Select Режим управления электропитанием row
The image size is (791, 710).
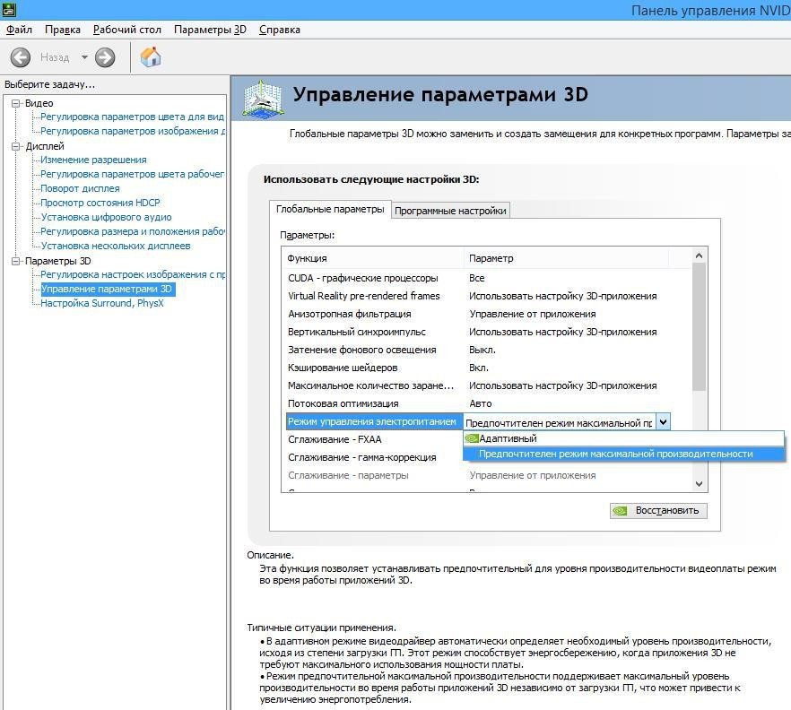coord(374,421)
